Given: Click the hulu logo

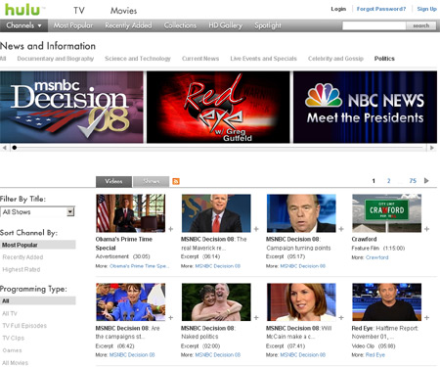Looking at the screenshot, I should click(22, 10).
